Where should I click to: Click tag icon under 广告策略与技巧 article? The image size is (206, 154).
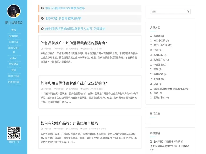coord(82,129)
